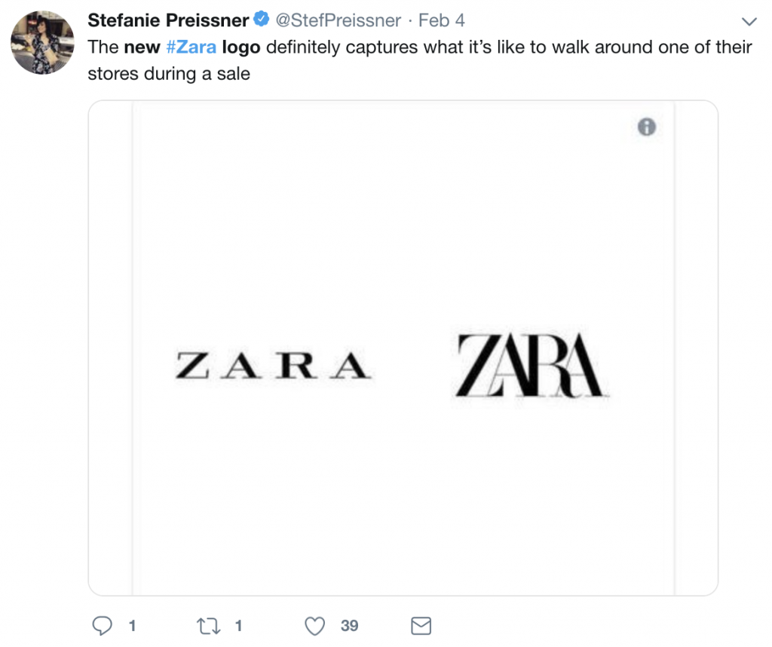
Task: Like the tweet with the heart icon
Action: [x=316, y=626]
